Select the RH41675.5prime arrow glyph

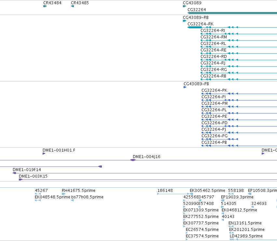click(63, 194)
